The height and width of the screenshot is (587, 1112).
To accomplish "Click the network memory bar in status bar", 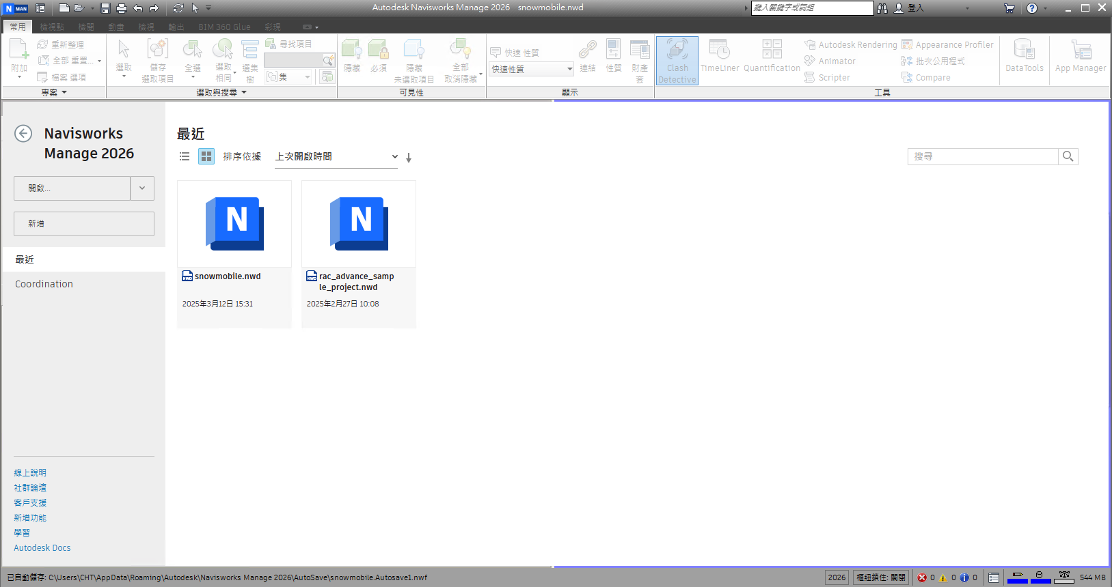I will (1063, 577).
